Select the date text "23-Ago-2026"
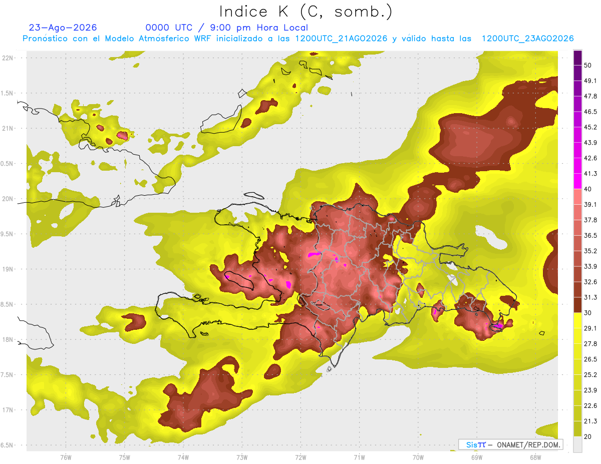 (x=63, y=28)
